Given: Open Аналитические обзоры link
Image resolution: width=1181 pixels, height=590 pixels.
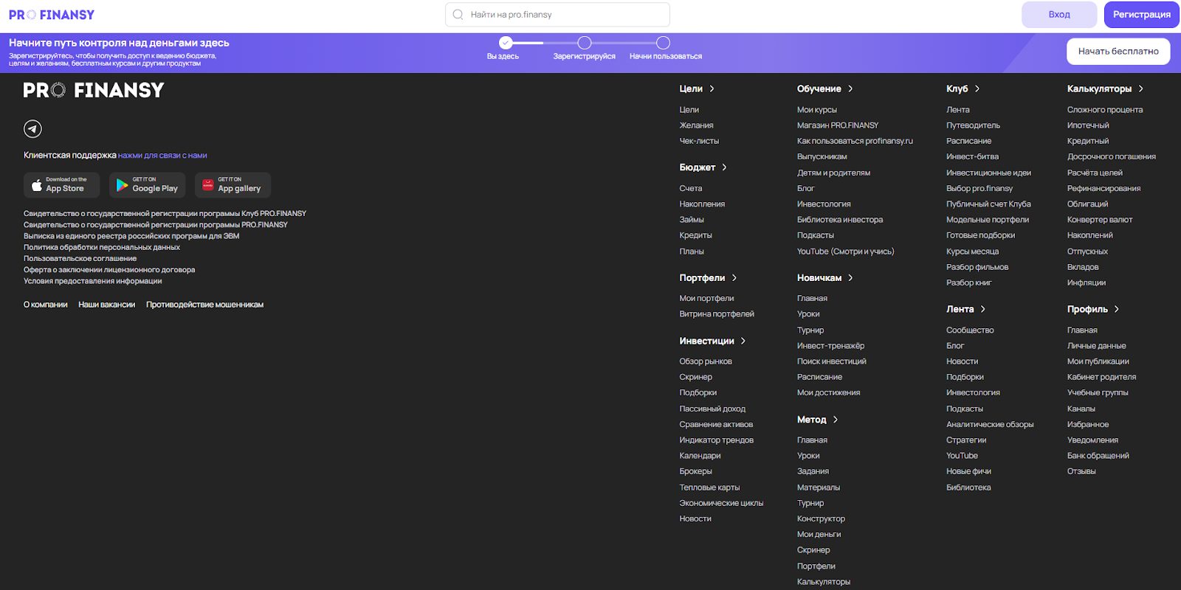Looking at the screenshot, I should [x=990, y=425].
